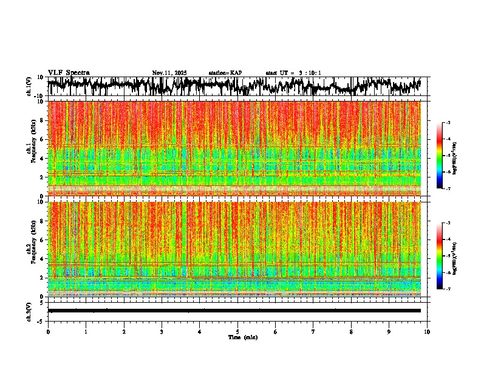481x372 pixels.
Task: Click the ch.2 color scale bar
Action: pos(440,256)
